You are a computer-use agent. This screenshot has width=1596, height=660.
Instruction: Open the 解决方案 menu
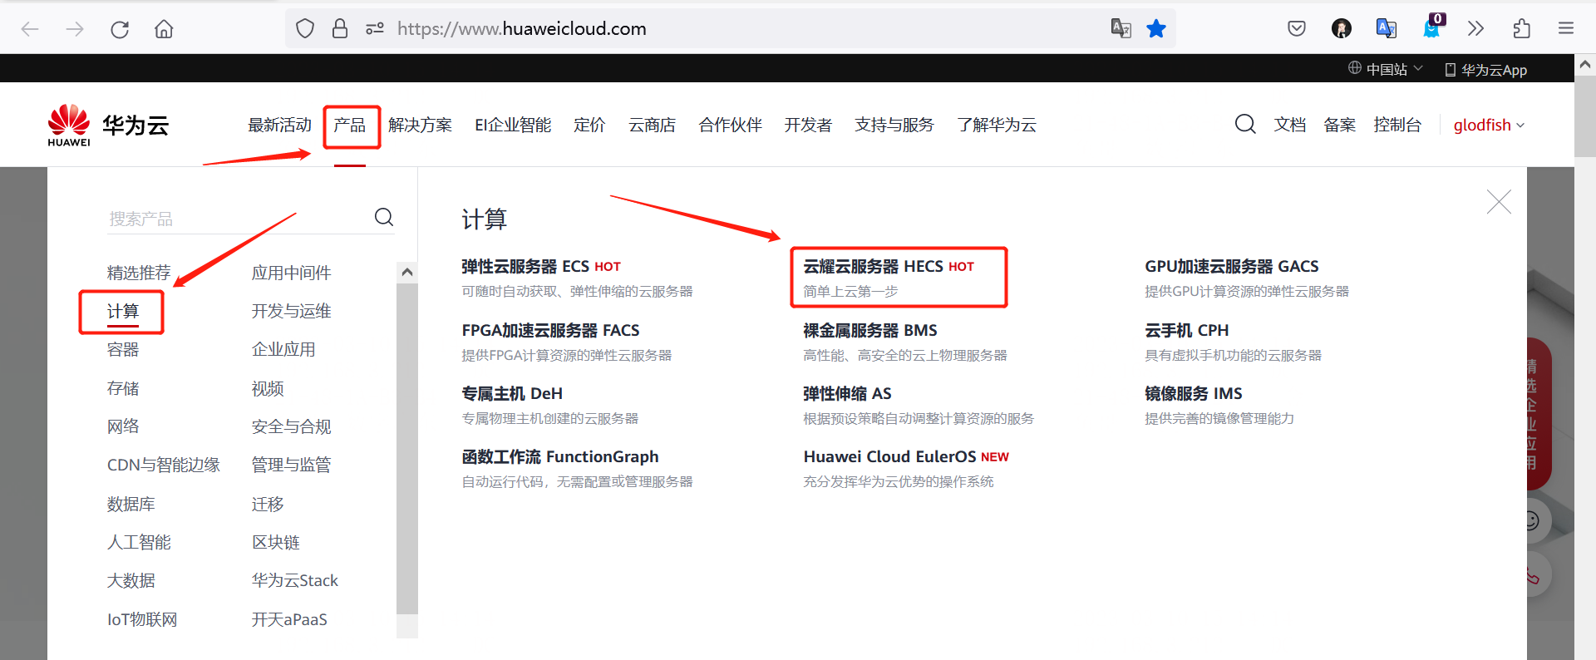pos(420,126)
